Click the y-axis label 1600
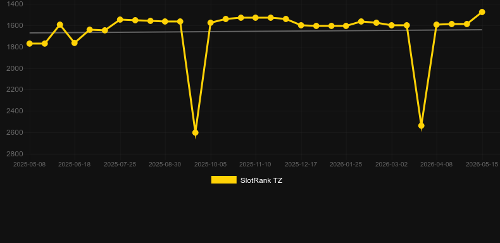Image resolution: width=500 pixels, height=243 pixels. tap(15, 25)
